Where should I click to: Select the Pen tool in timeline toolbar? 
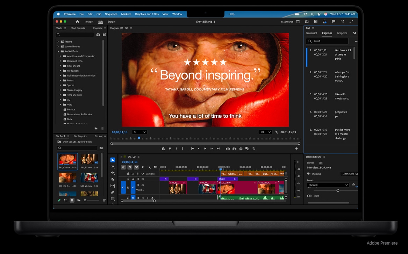point(113,193)
